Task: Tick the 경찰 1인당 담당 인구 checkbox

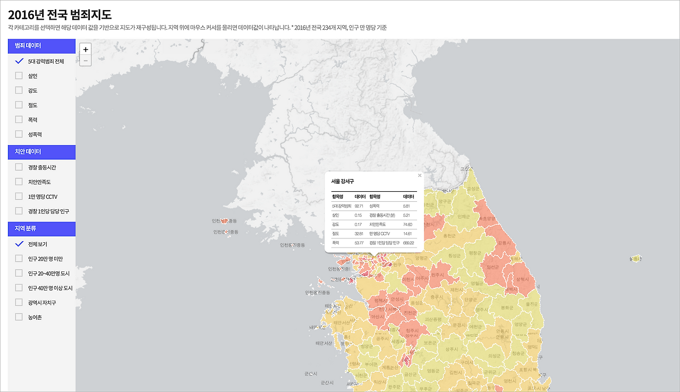Action: tap(19, 211)
